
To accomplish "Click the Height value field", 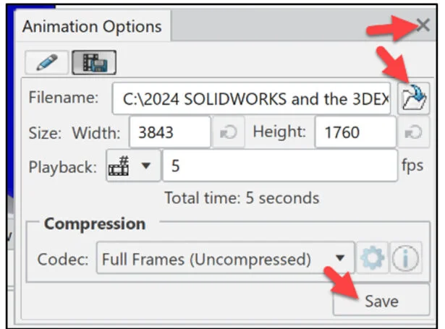I will coord(355,133).
